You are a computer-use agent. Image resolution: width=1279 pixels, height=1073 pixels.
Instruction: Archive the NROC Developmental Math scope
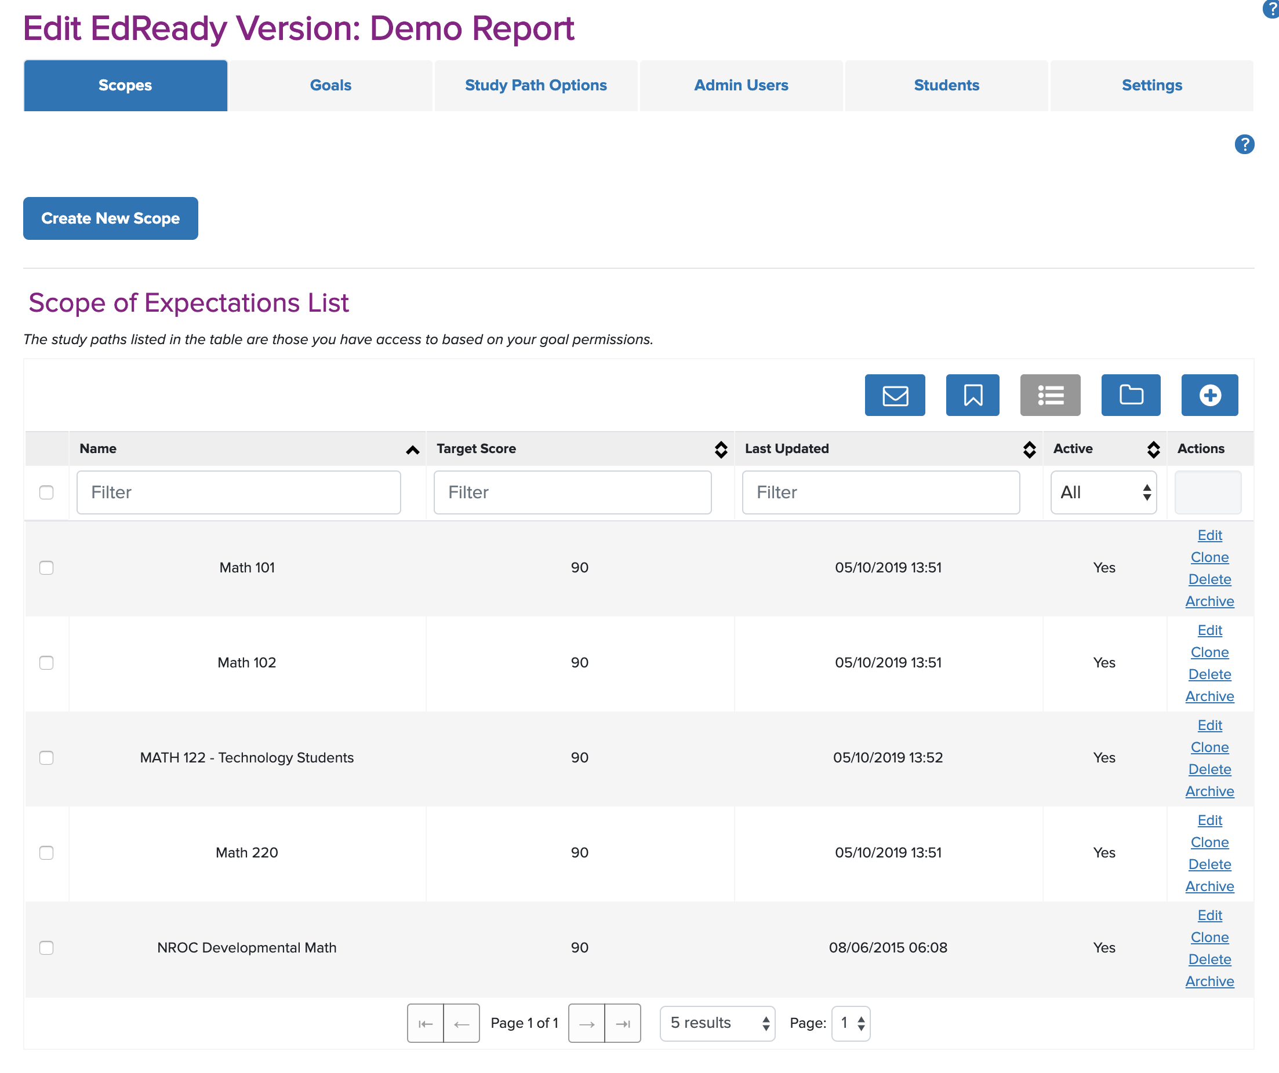(1209, 980)
